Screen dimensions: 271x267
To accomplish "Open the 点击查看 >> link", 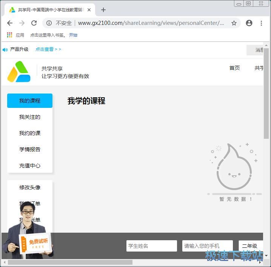I will (x=48, y=49).
